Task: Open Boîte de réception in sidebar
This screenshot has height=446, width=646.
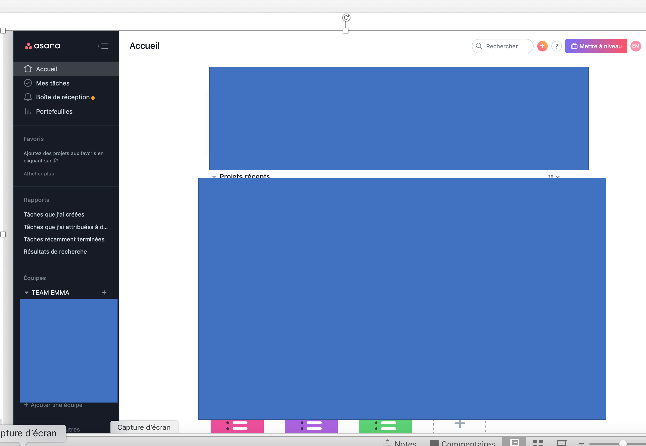Action: (x=62, y=97)
